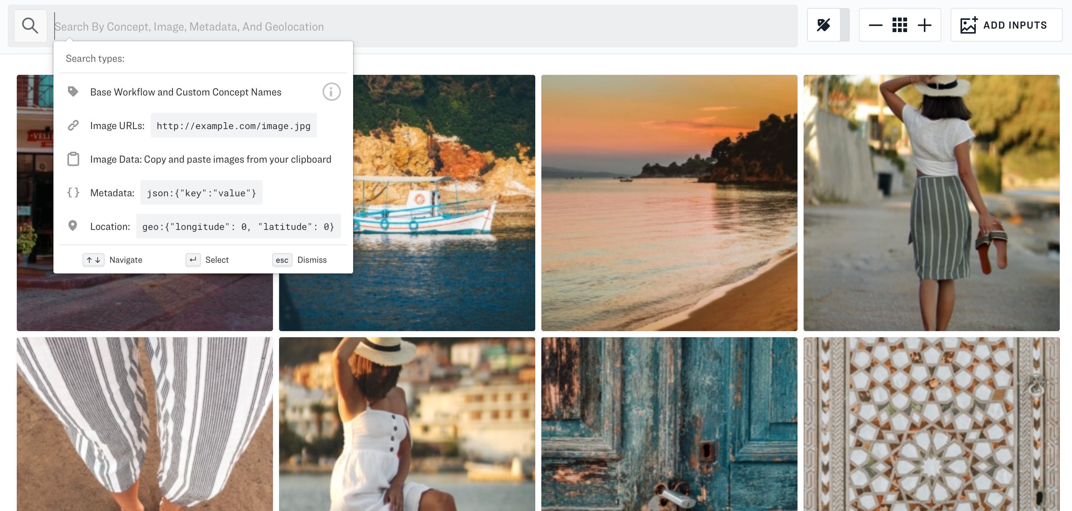Toggle the concept tag visibility button

[x=823, y=25]
